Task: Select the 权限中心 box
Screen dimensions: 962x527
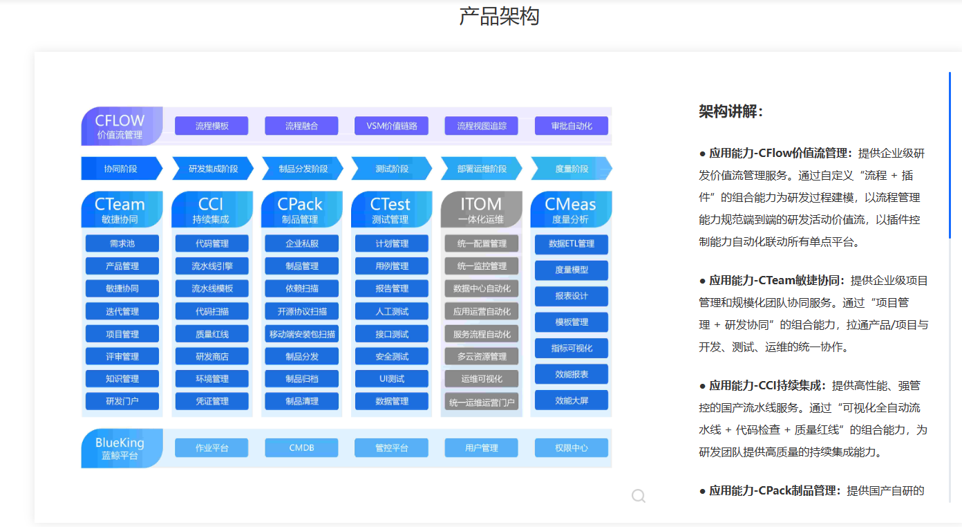Action: point(572,447)
